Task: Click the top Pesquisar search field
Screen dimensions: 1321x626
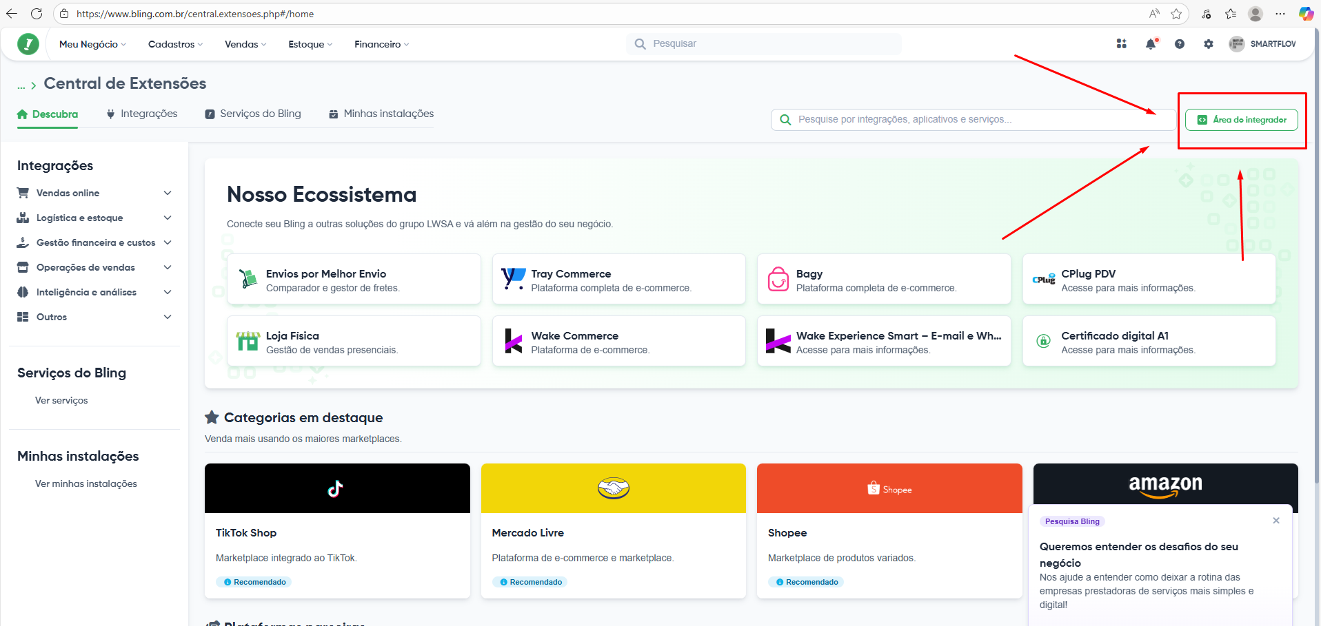Action: [x=764, y=43]
